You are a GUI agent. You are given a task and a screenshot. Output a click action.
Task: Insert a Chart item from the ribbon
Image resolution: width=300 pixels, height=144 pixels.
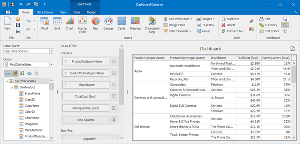[70, 23]
